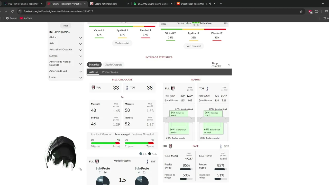
Task: Switch to BC.GAME Crypto Casino tab
Action: (152, 4)
